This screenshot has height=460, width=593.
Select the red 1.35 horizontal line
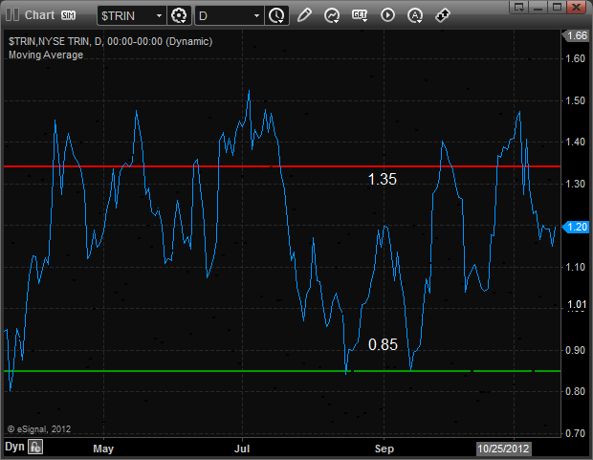[282, 166]
